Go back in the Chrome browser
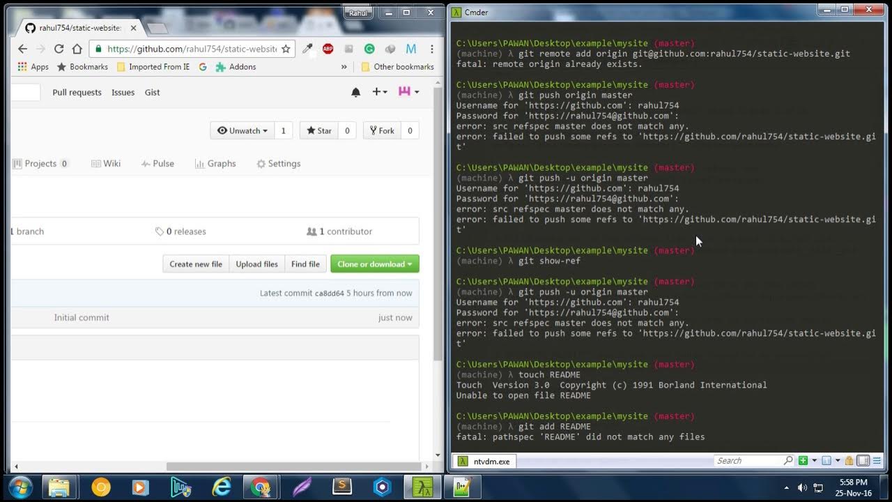This screenshot has width=892, height=502. click(x=22, y=49)
